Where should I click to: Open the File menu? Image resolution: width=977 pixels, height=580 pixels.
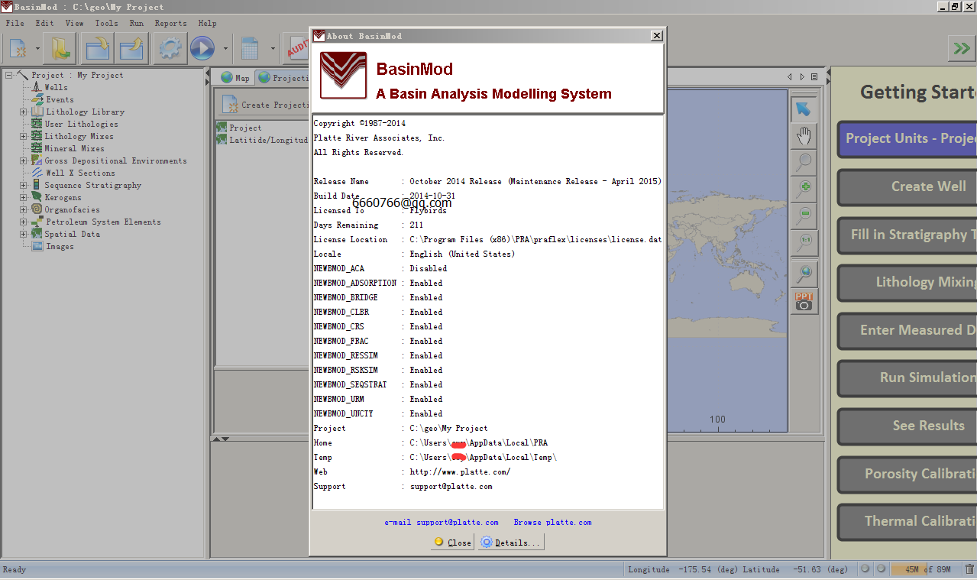pos(15,23)
